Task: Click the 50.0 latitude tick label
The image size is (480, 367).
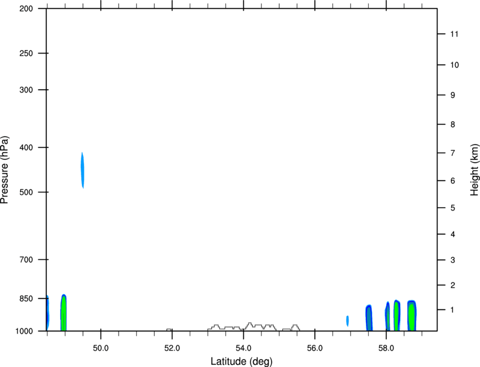Action: tap(101, 348)
